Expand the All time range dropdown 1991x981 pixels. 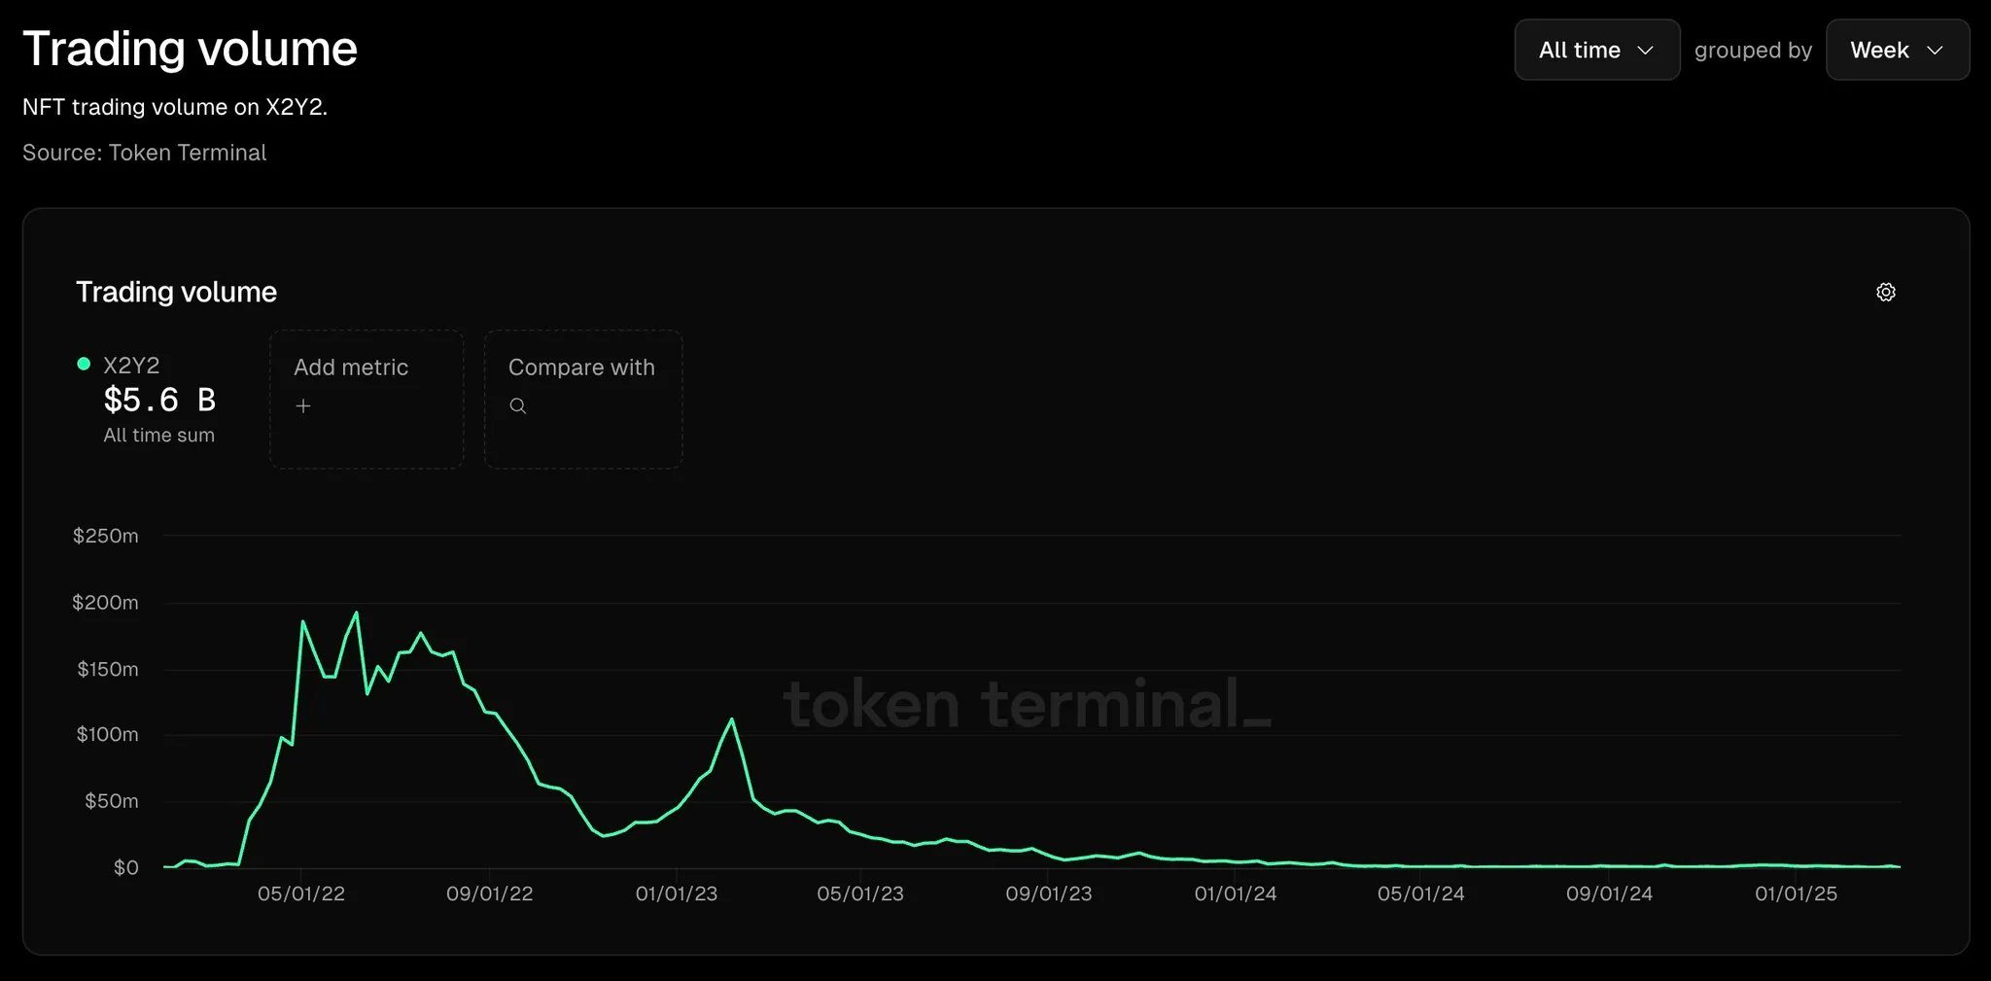pyautogui.click(x=1595, y=51)
